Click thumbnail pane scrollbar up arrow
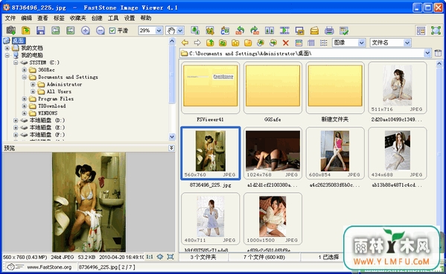 pos(439,64)
